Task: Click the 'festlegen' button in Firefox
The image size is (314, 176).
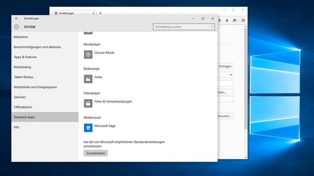Action: point(226,66)
